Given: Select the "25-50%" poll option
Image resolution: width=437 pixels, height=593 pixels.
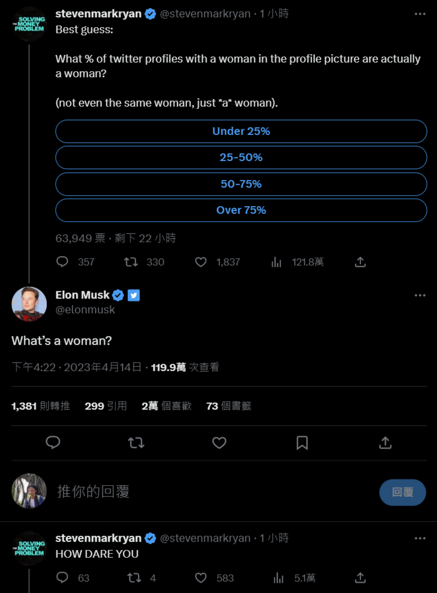Looking at the screenshot, I should click(241, 158).
